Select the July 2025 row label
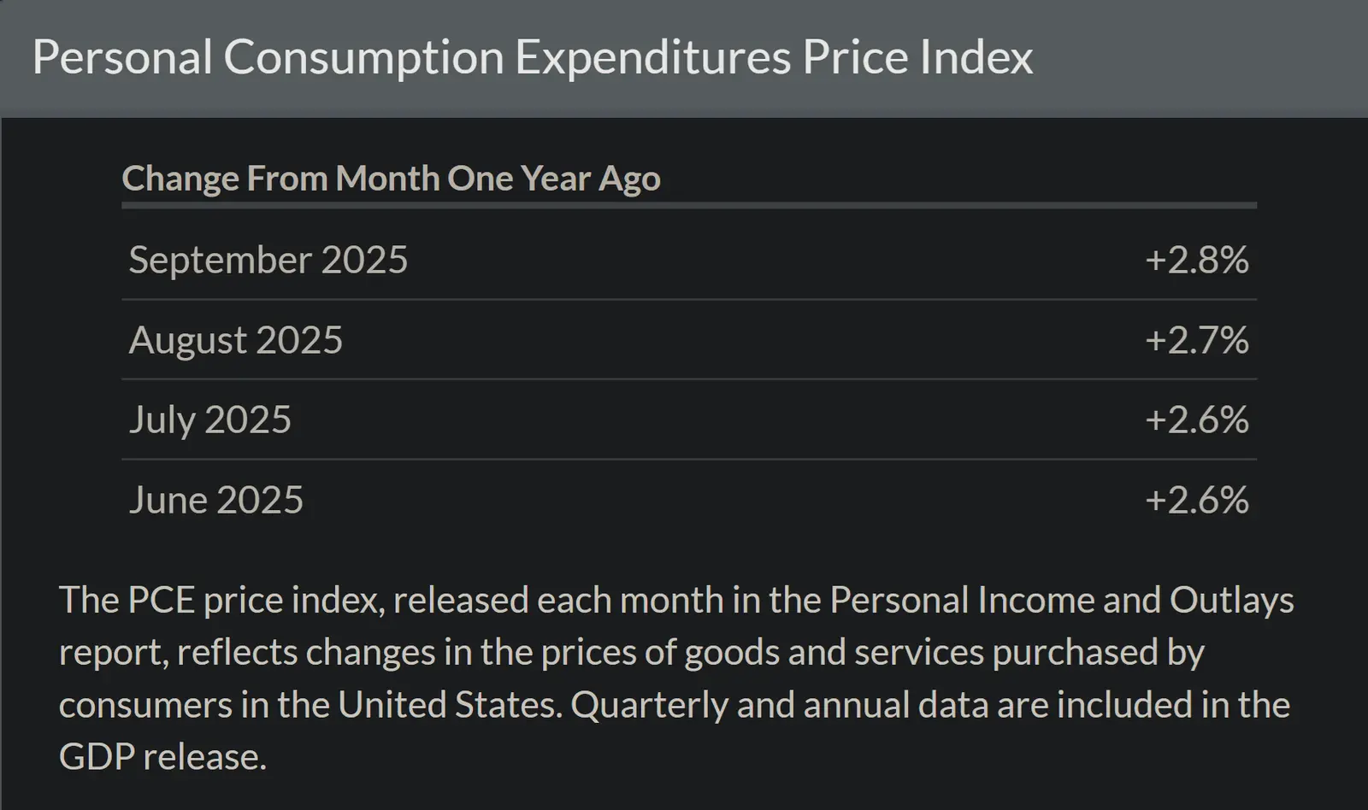Screen dimensions: 1368x810 point(210,420)
